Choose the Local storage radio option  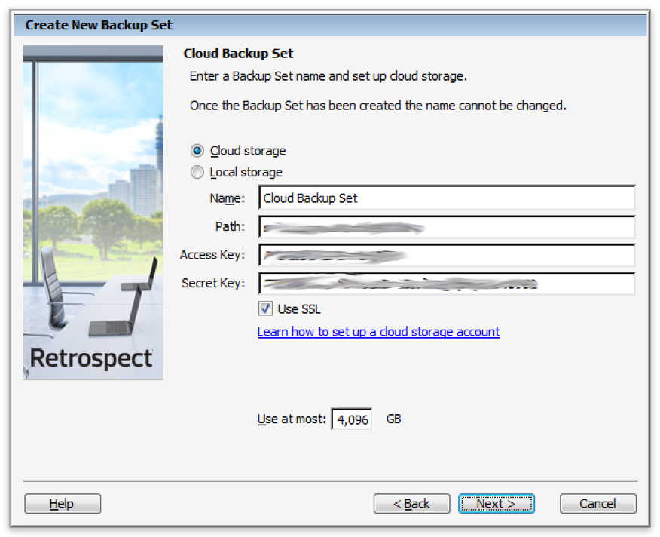point(197,173)
